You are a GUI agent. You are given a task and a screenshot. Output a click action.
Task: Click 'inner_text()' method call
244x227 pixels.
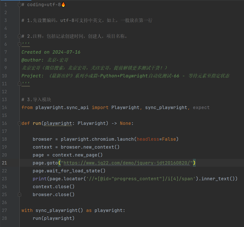(x=218, y=179)
